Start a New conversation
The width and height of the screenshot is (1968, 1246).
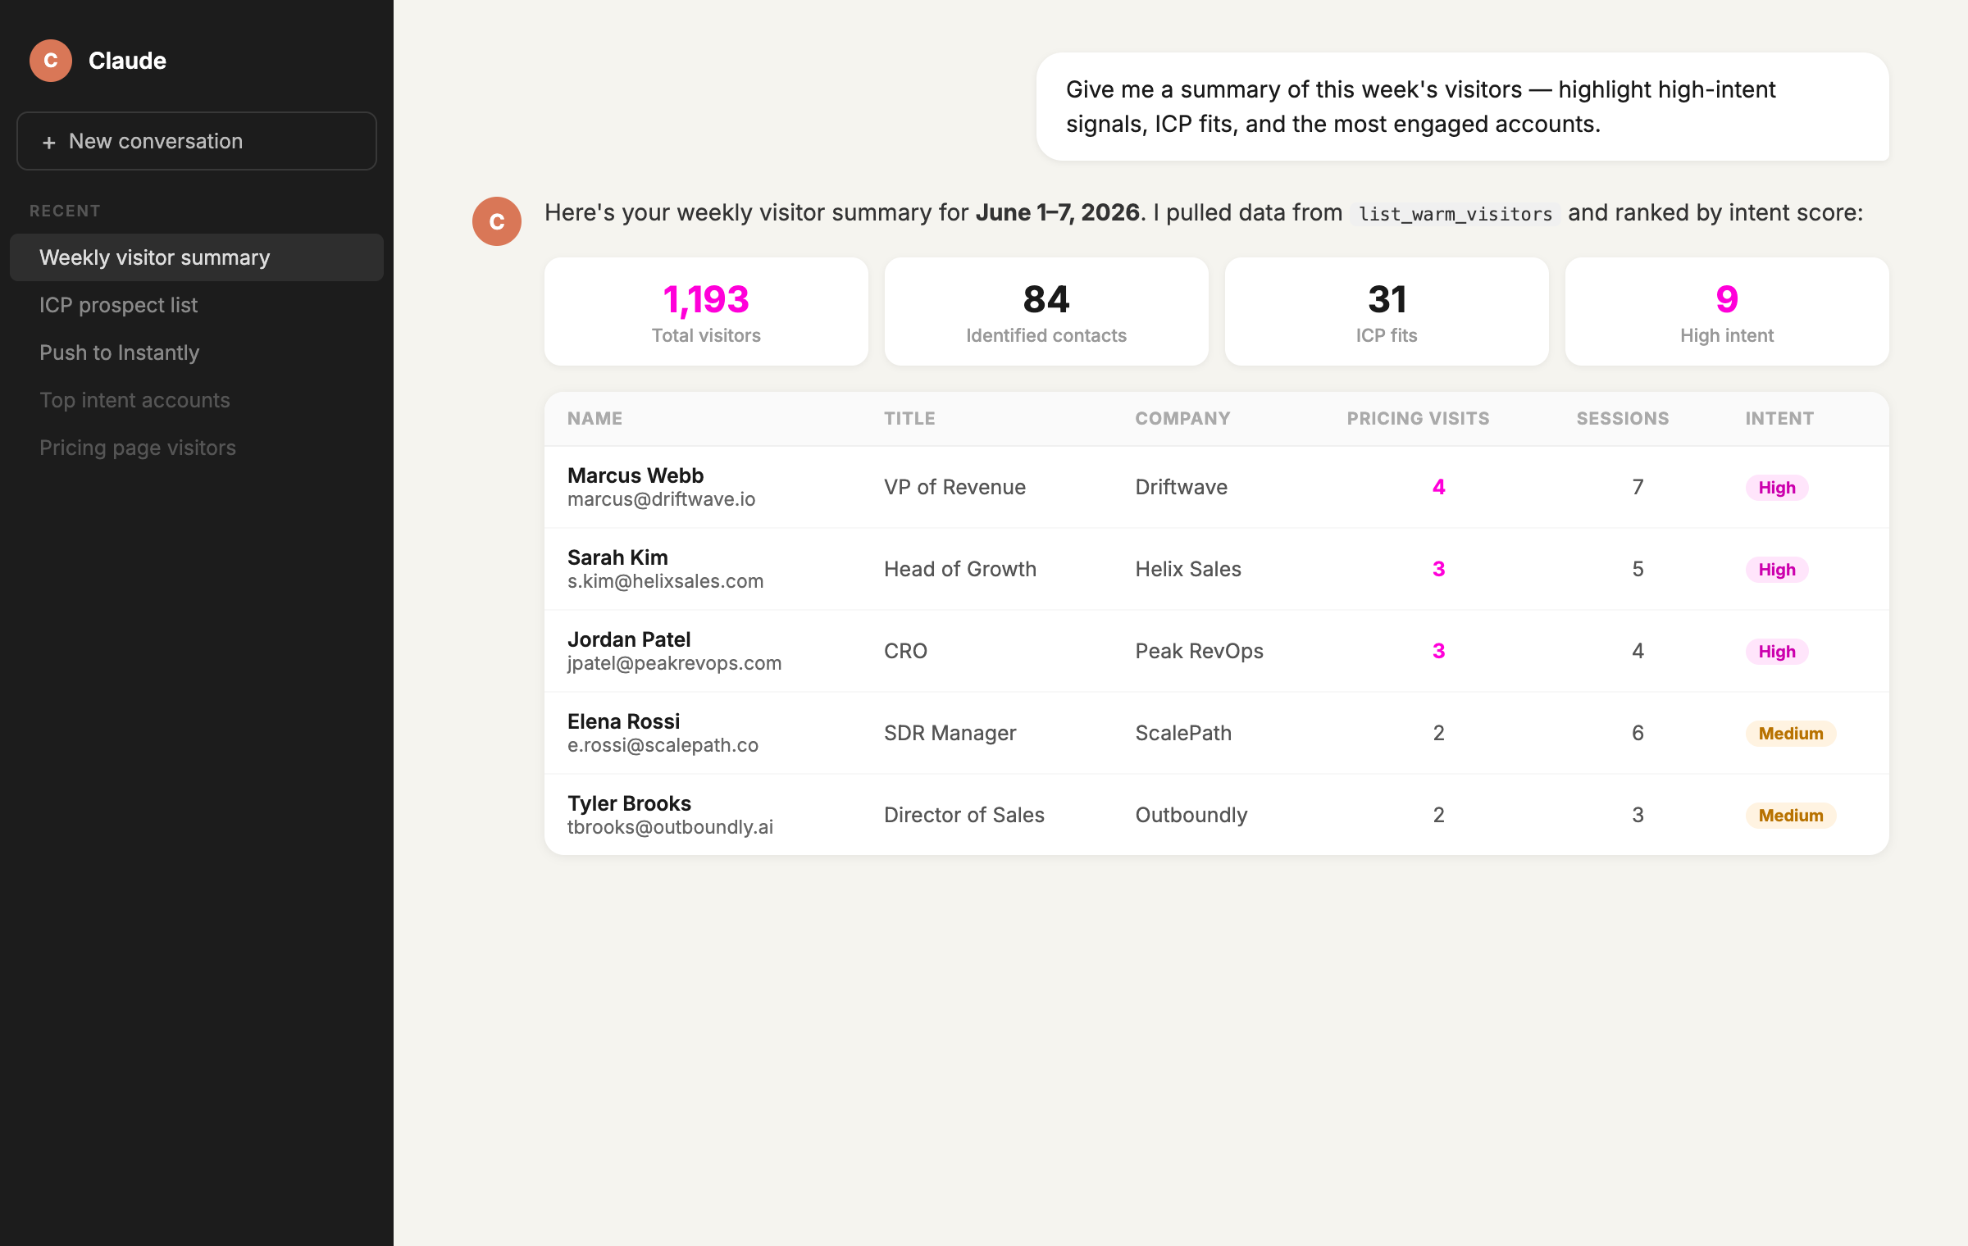tap(197, 141)
